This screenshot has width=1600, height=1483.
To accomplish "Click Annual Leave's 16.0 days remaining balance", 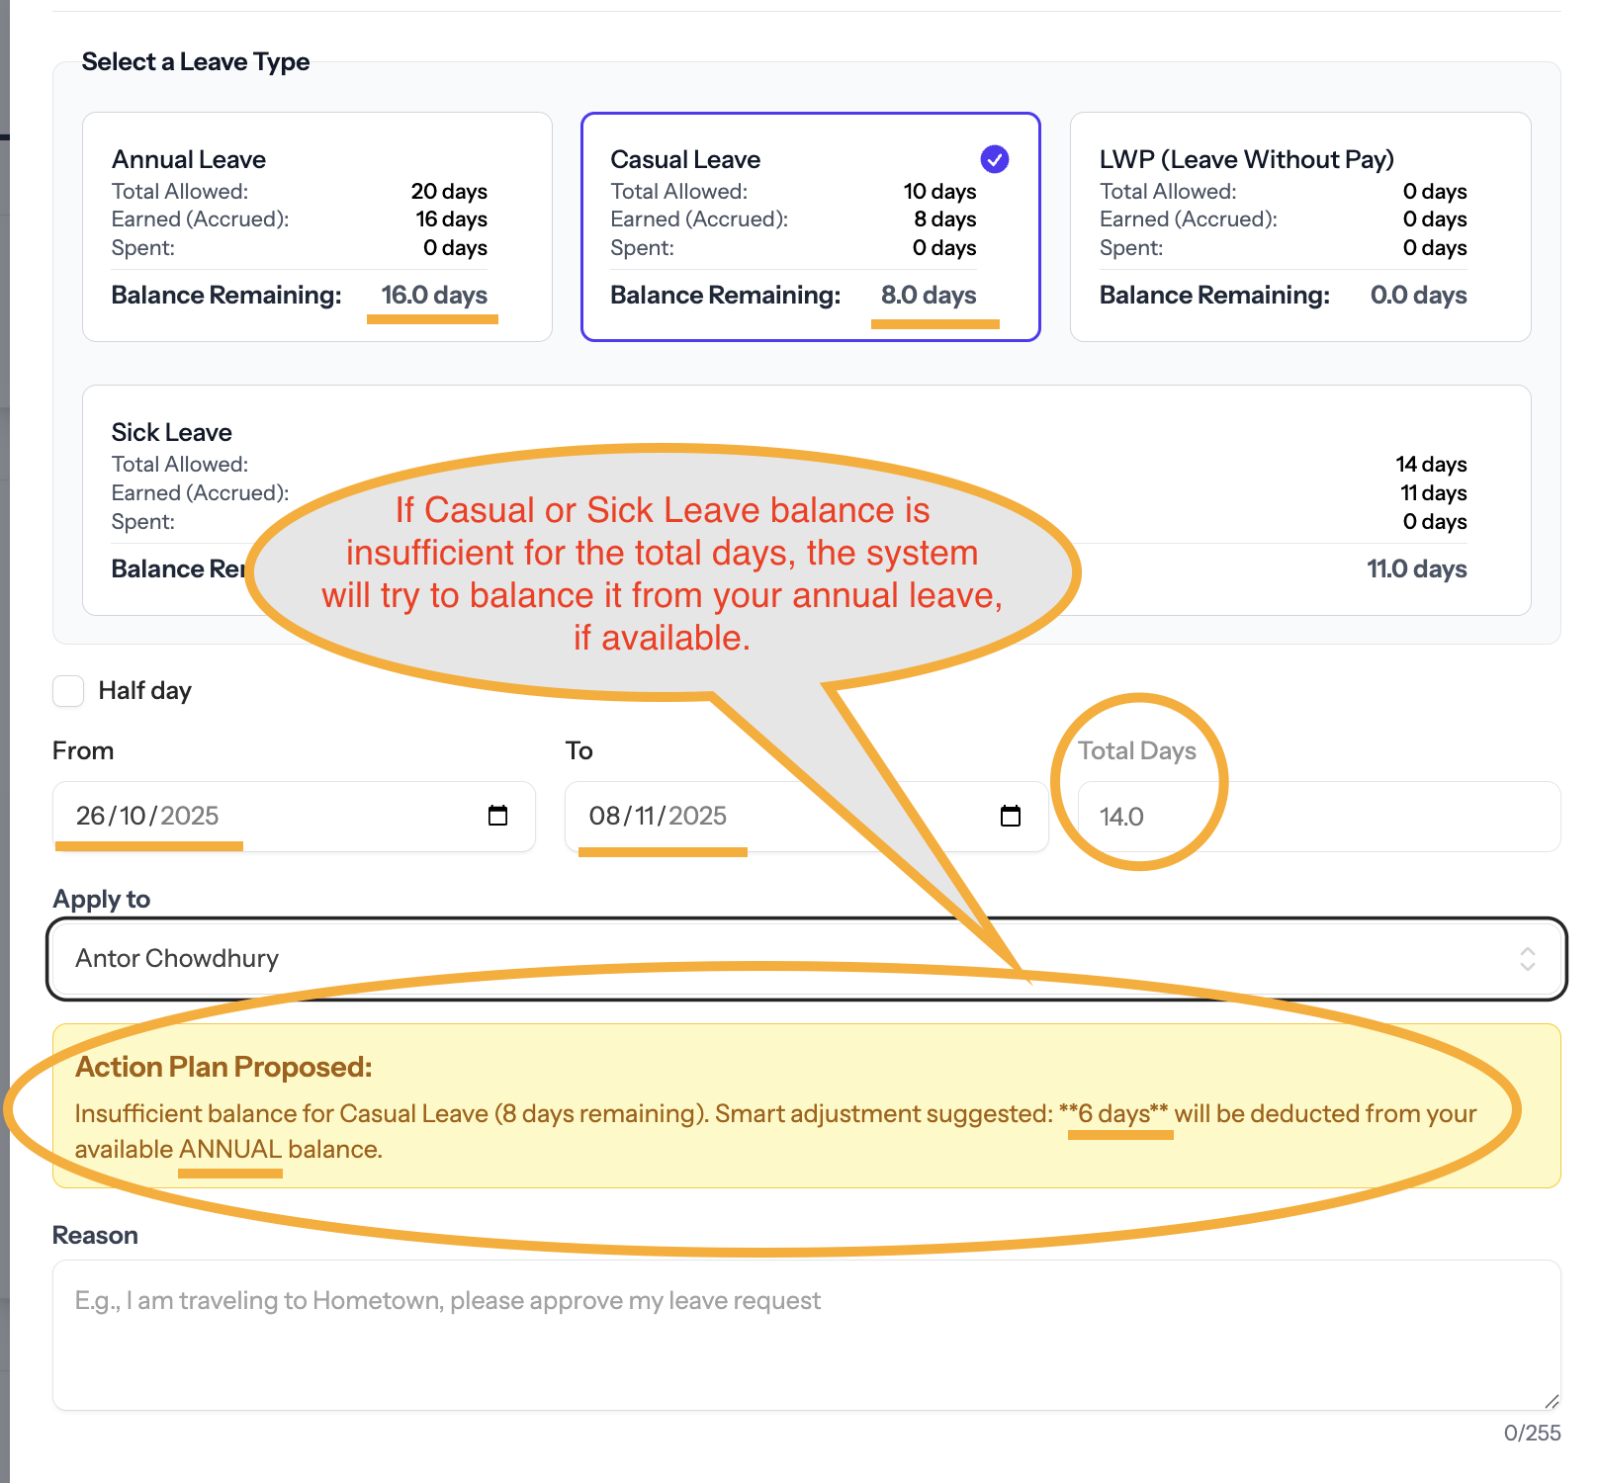I will [x=434, y=295].
